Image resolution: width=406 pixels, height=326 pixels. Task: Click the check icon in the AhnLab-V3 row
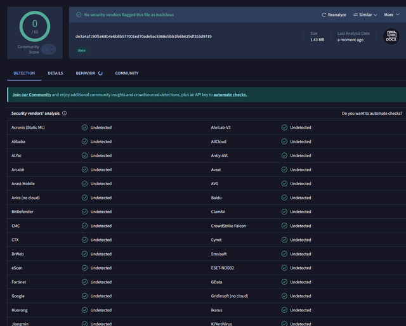pyautogui.click(x=284, y=127)
